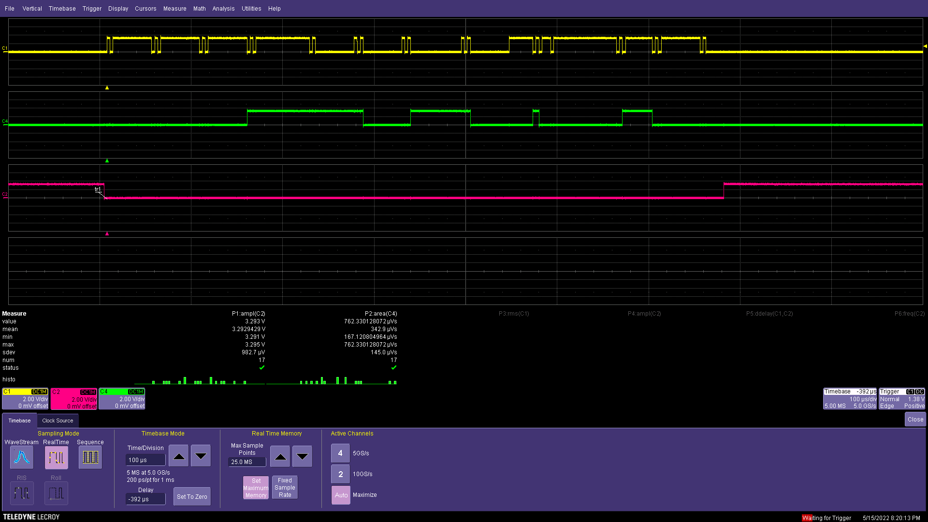The width and height of the screenshot is (928, 522).
Task: Enable Fixed Sample Rate mode
Action: (x=285, y=488)
